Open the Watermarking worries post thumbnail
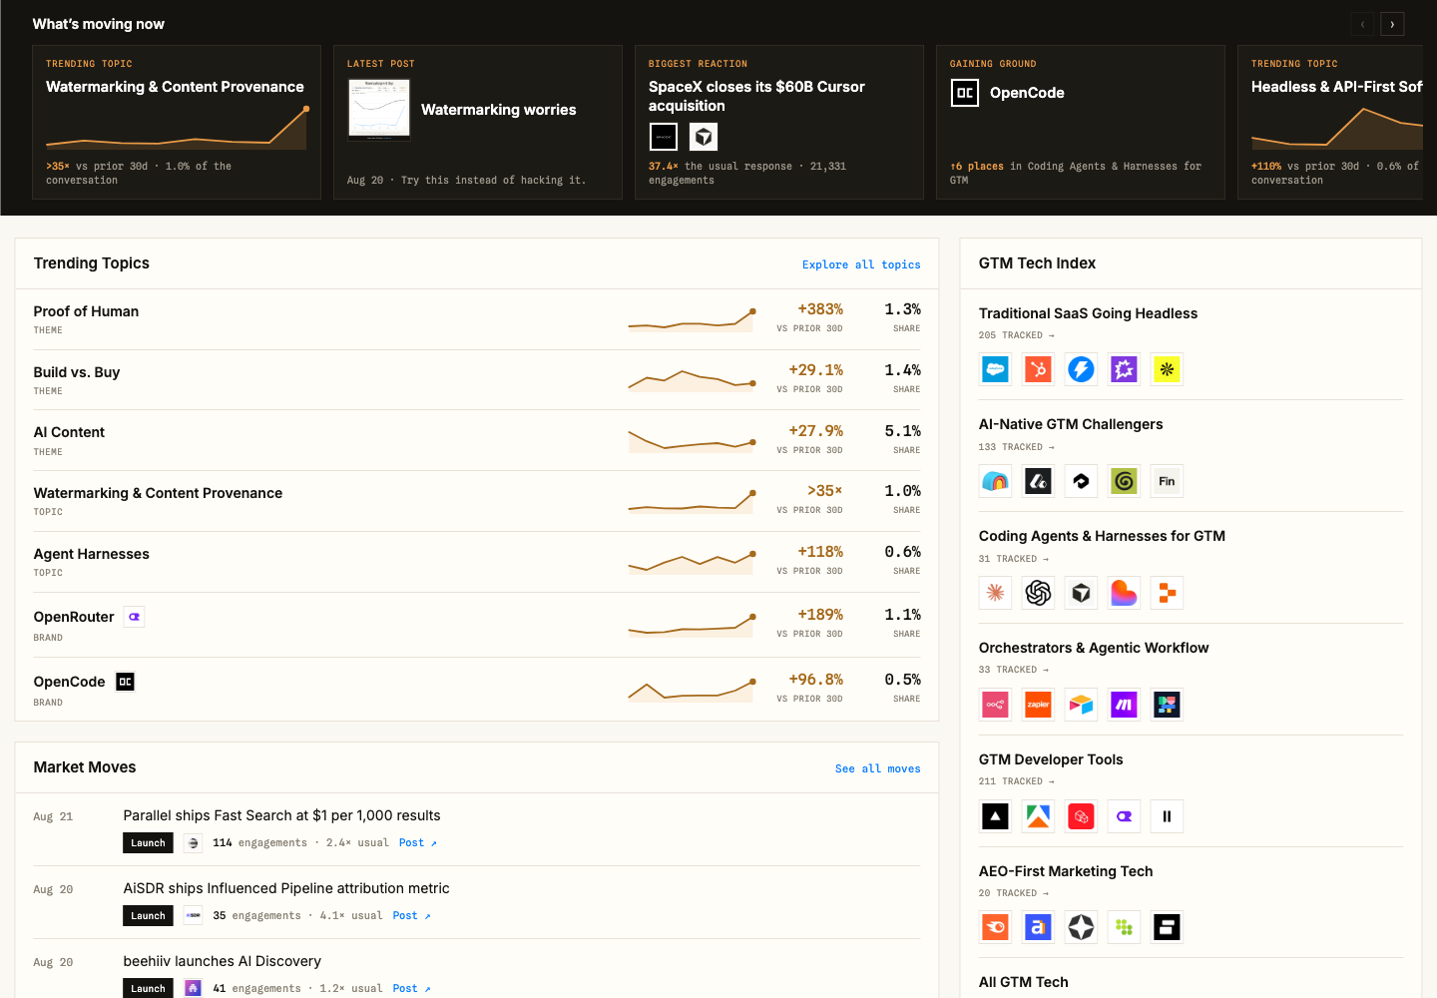 click(379, 110)
